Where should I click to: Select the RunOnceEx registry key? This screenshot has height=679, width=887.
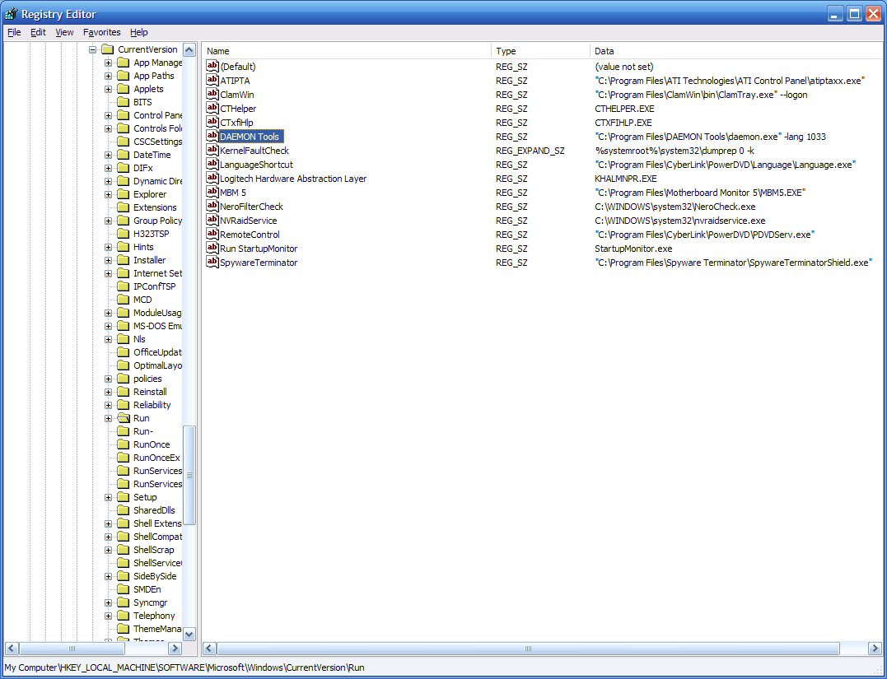click(156, 458)
